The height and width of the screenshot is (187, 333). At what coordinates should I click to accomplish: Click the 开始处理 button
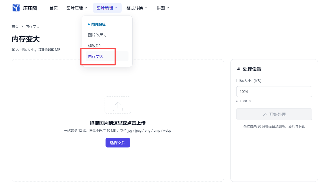pos(274,114)
